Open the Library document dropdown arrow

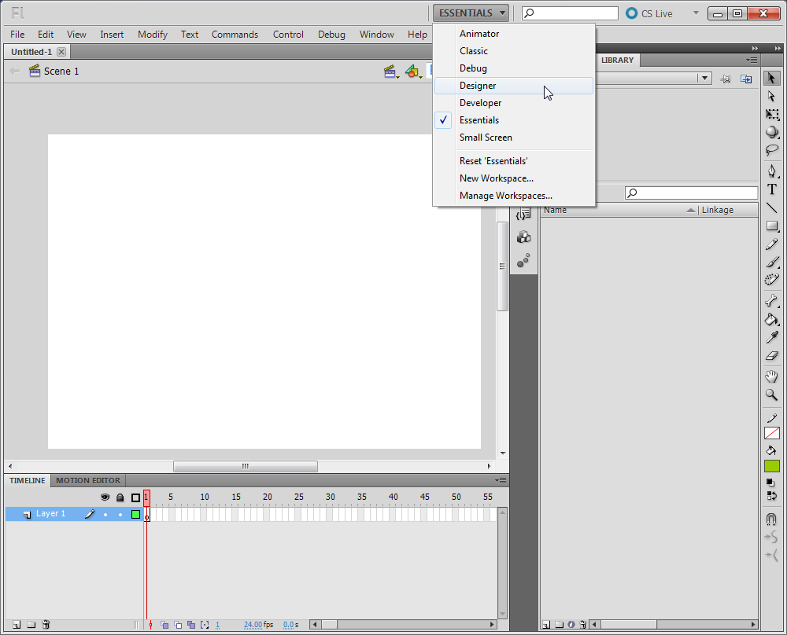704,78
